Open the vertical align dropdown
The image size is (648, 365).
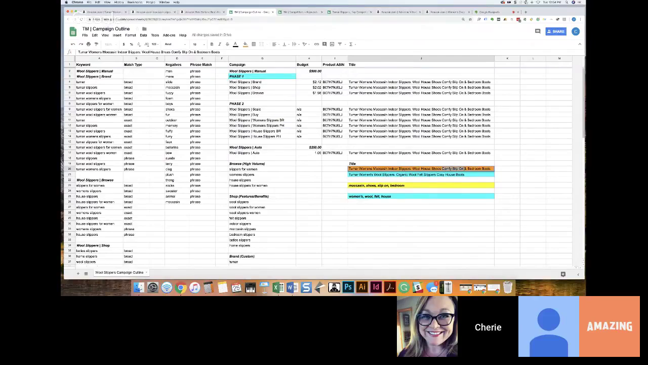point(285,44)
